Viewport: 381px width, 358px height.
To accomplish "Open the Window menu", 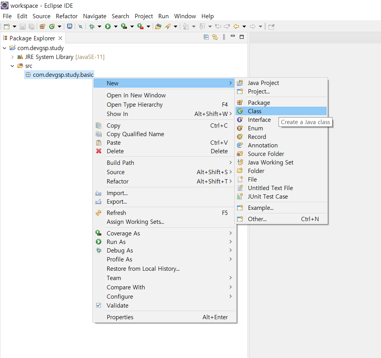I will point(185,16).
